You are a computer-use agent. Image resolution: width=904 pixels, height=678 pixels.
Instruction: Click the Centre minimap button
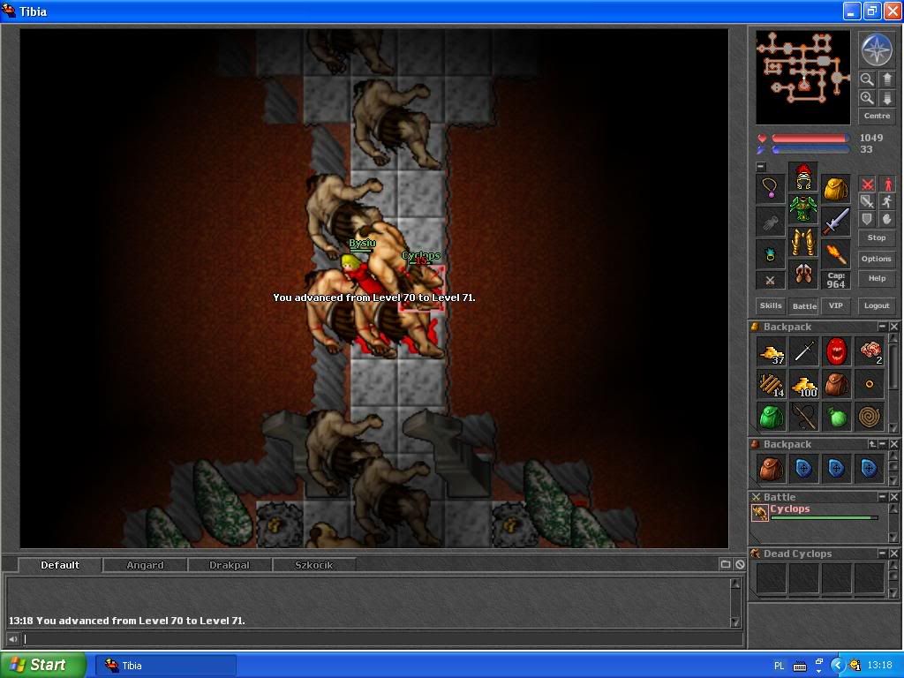point(877,116)
